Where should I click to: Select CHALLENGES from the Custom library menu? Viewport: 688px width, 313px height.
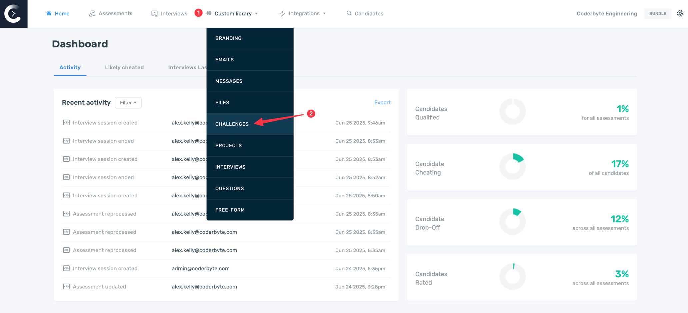click(x=232, y=124)
